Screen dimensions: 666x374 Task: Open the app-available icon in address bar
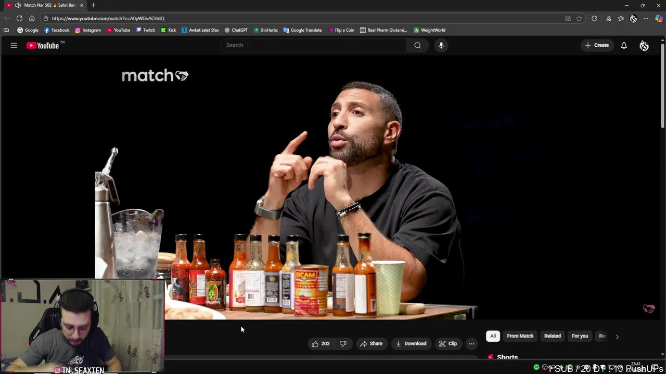pyautogui.click(x=568, y=18)
